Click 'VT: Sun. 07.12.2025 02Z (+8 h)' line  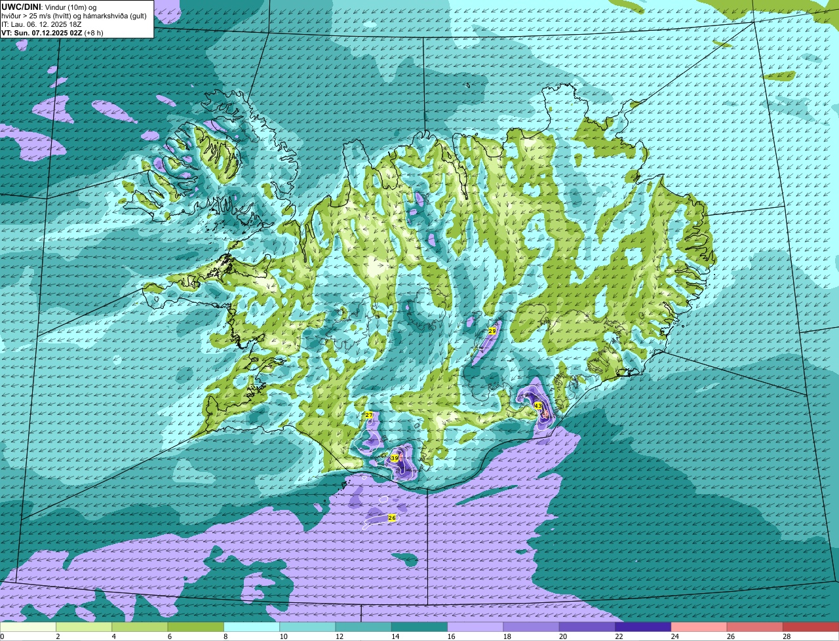[x=52, y=33]
